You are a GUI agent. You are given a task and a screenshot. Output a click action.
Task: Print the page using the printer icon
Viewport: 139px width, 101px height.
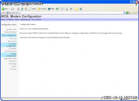coord(66,9)
